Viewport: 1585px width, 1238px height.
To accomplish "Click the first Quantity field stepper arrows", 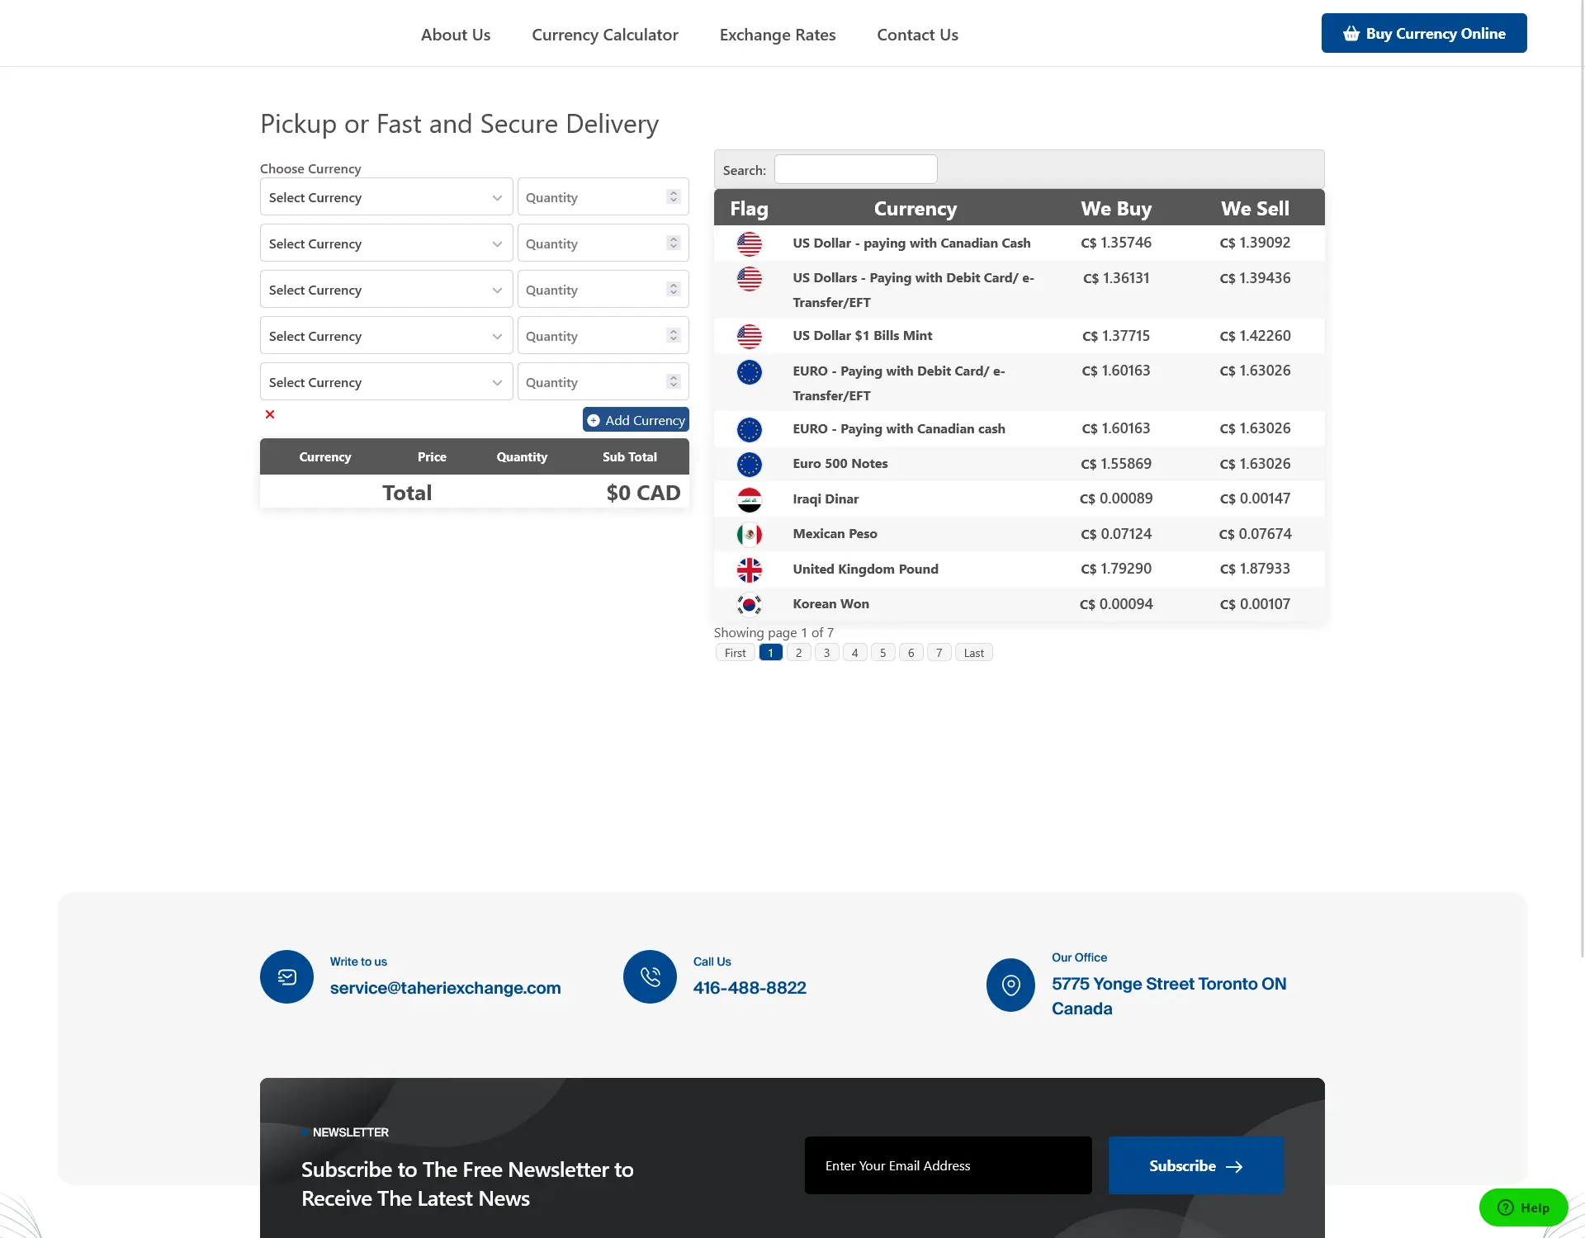I will click(x=674, y=196).
